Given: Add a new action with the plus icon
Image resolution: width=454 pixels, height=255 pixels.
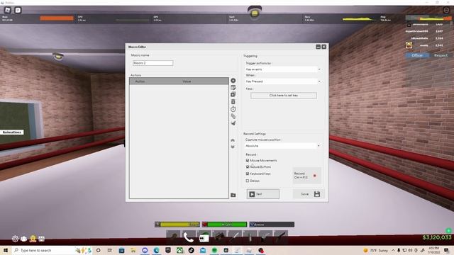Looking at the screenshot, I should point(233,81).
